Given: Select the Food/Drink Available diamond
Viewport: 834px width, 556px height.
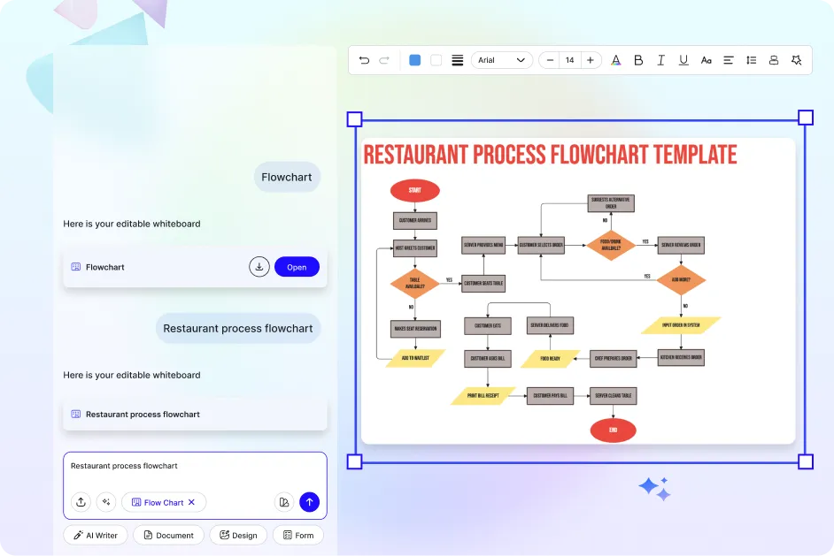Looking at the screenshot, I should [611, 245].
